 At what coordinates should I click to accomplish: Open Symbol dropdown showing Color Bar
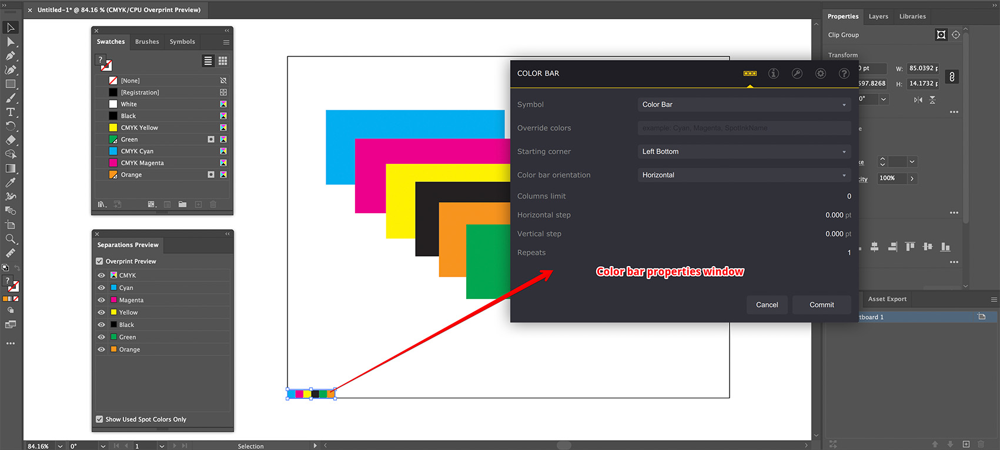pyautogui.click(x=744, y=105)
